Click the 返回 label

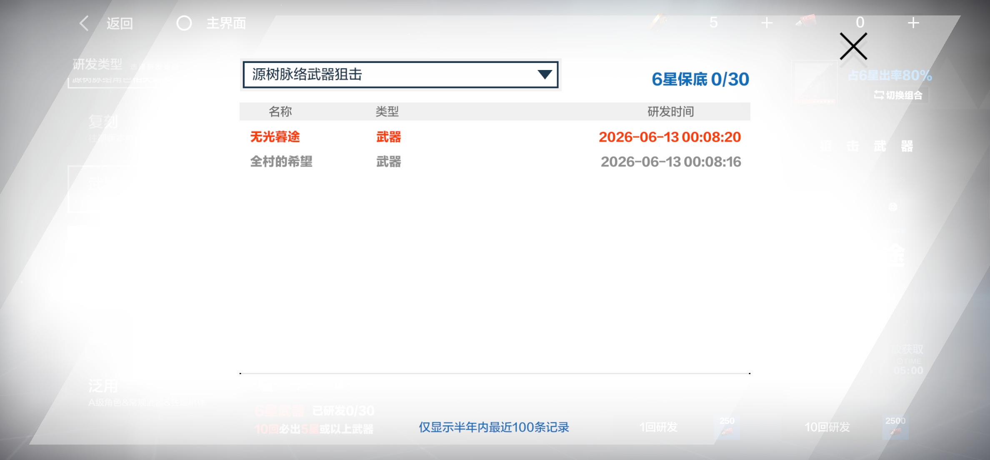(x=120, y=23)
